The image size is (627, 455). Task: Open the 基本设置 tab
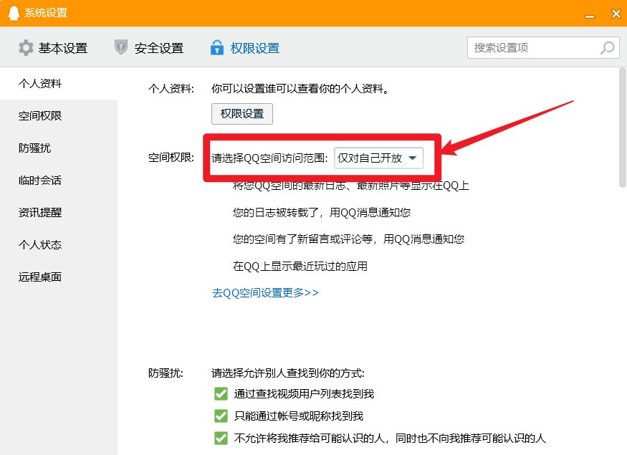(x=53, y=48)
